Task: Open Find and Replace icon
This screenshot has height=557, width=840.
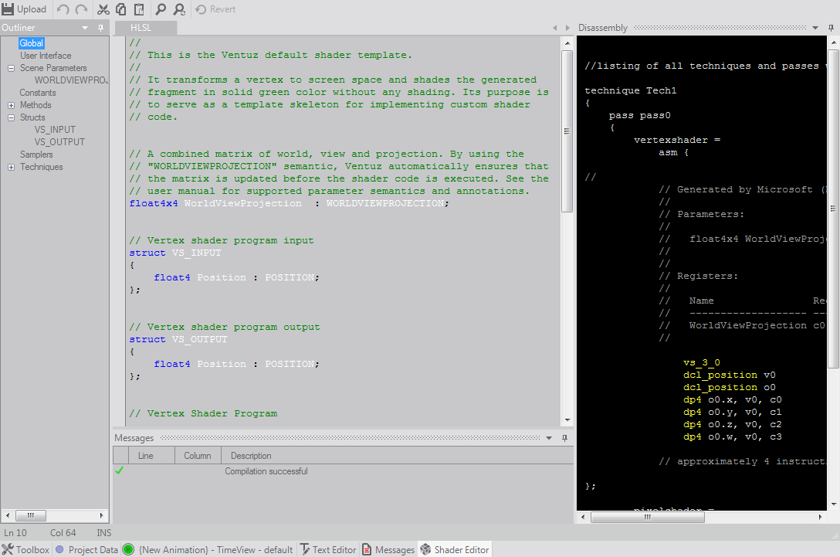Action: coord(178,9)
